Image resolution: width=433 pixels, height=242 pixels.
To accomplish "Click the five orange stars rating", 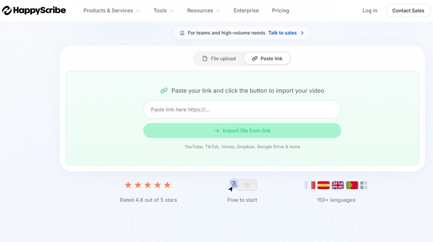I will point(148,185).
